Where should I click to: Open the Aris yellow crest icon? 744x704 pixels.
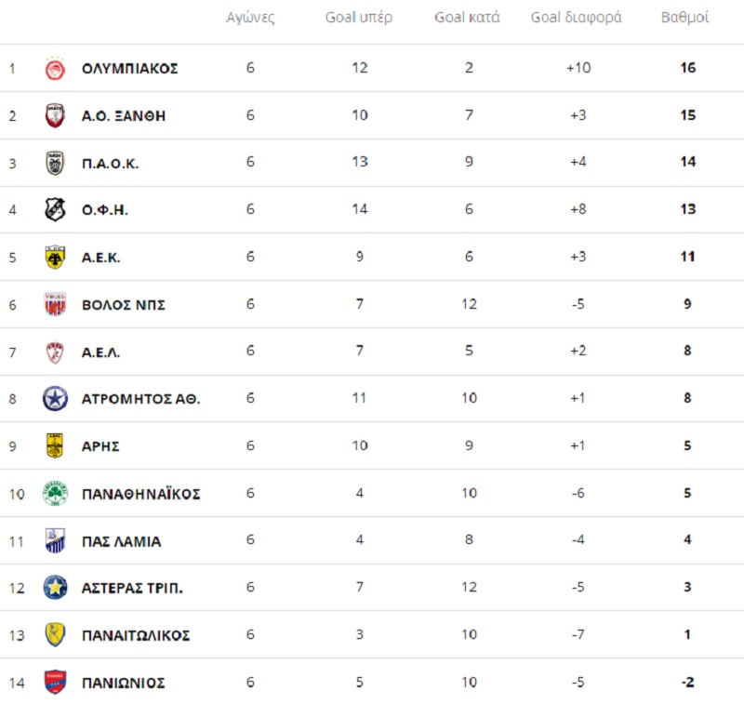pos(55,445)
